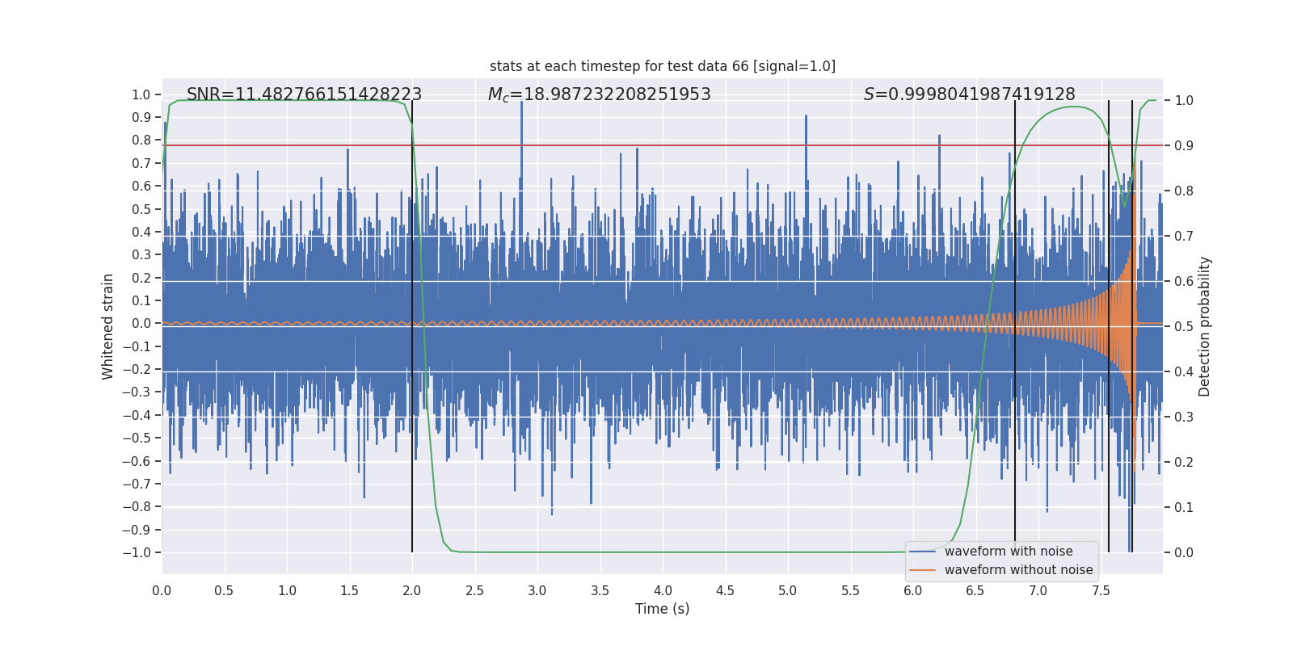Click the blue 'waveform with noise' legend line
This screenshot has width=1293, height=646.
(x=922, y=552)
